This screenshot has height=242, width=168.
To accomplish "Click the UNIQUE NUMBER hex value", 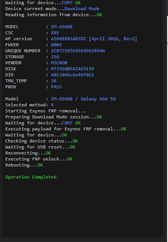I will point(78,51).
